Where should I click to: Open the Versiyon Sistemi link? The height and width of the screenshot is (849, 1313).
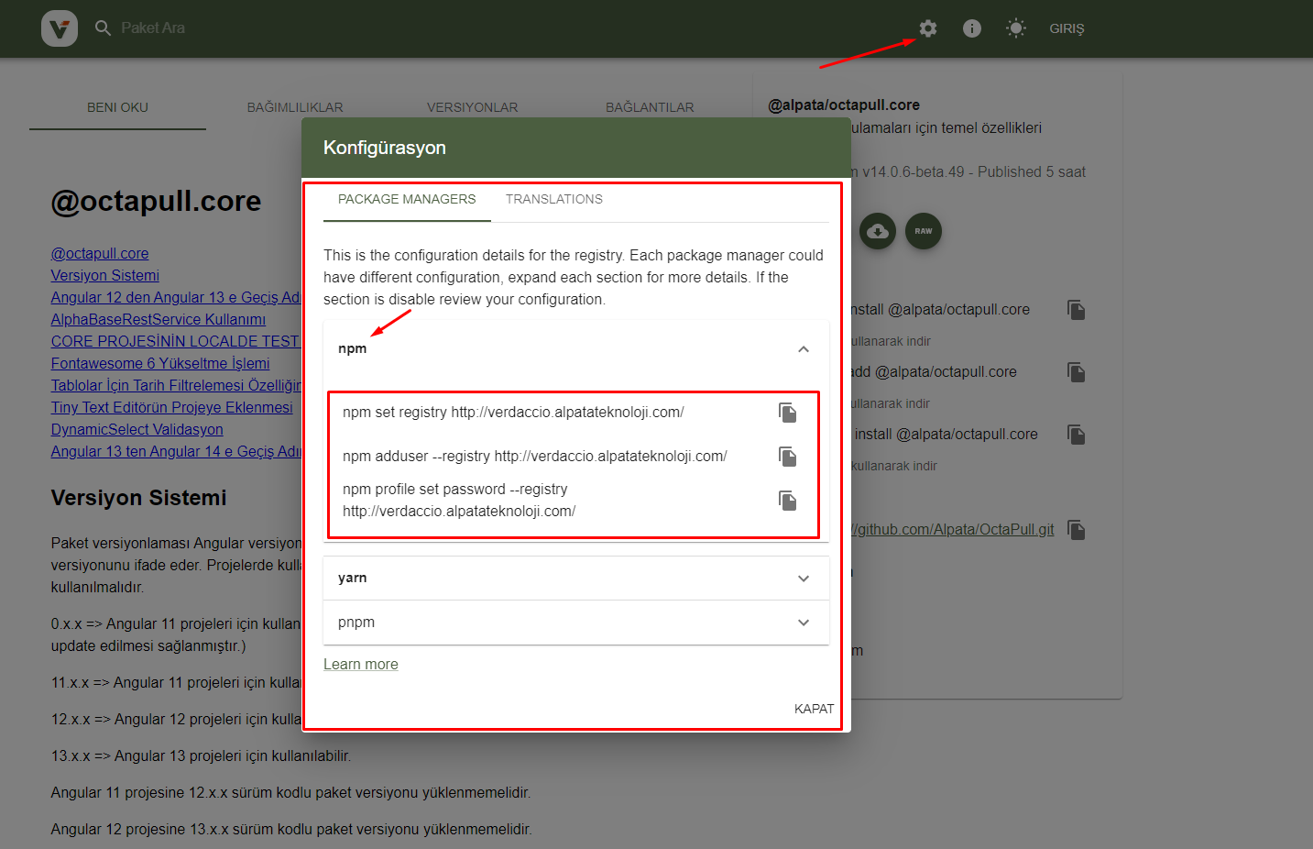pos(104,276)
